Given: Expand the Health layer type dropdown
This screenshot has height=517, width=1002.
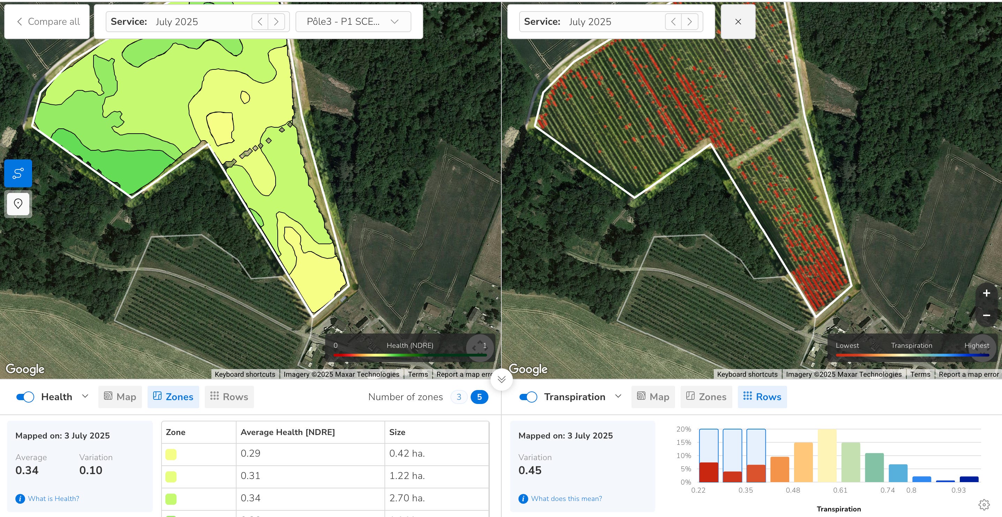Looking at the screenshot, I should (x=85, y=396).
